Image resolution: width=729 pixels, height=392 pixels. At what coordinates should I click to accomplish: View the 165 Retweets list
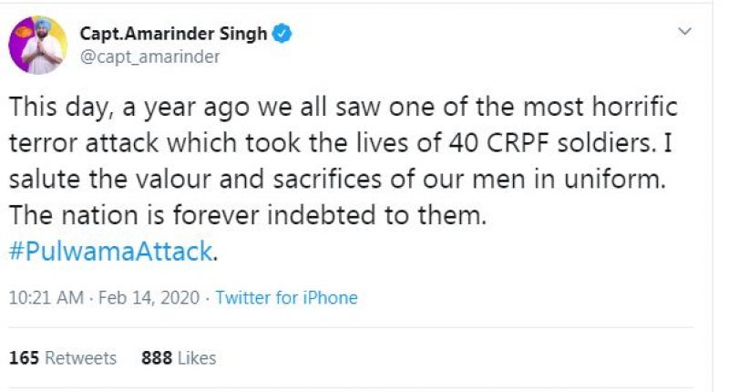pos(63,358)
